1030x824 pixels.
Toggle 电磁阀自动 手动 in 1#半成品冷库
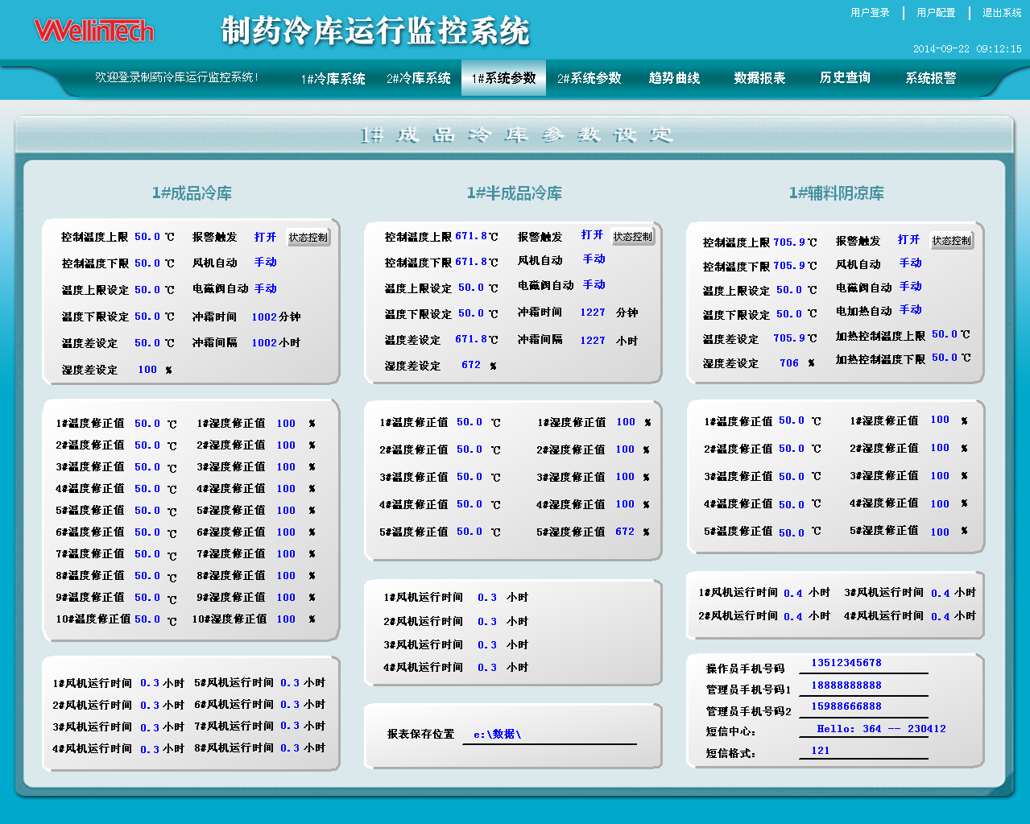tap(594, 285)
